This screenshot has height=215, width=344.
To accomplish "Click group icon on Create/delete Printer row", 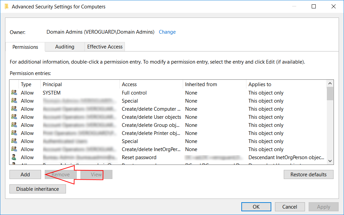I will [x=14, y=133].
